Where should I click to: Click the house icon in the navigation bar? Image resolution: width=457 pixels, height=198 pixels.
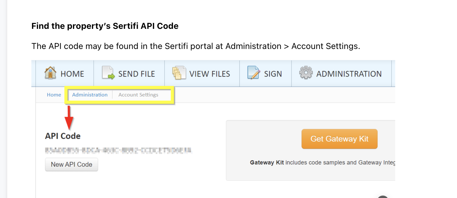(50, 73)
